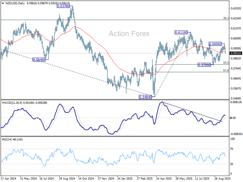This screenshot has width=243, height=182.
Task: Click the current price tag 0.59115
Action: click(x=236, y=53)
